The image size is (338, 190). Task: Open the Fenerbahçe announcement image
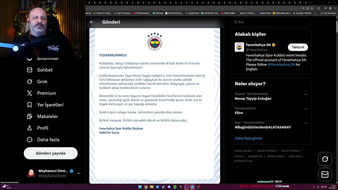point(155,106)
